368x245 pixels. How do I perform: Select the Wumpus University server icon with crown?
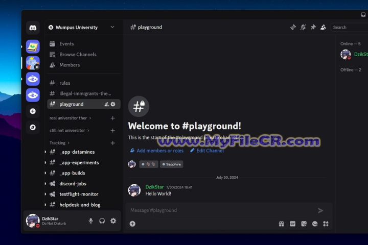(x=33, y=63)
